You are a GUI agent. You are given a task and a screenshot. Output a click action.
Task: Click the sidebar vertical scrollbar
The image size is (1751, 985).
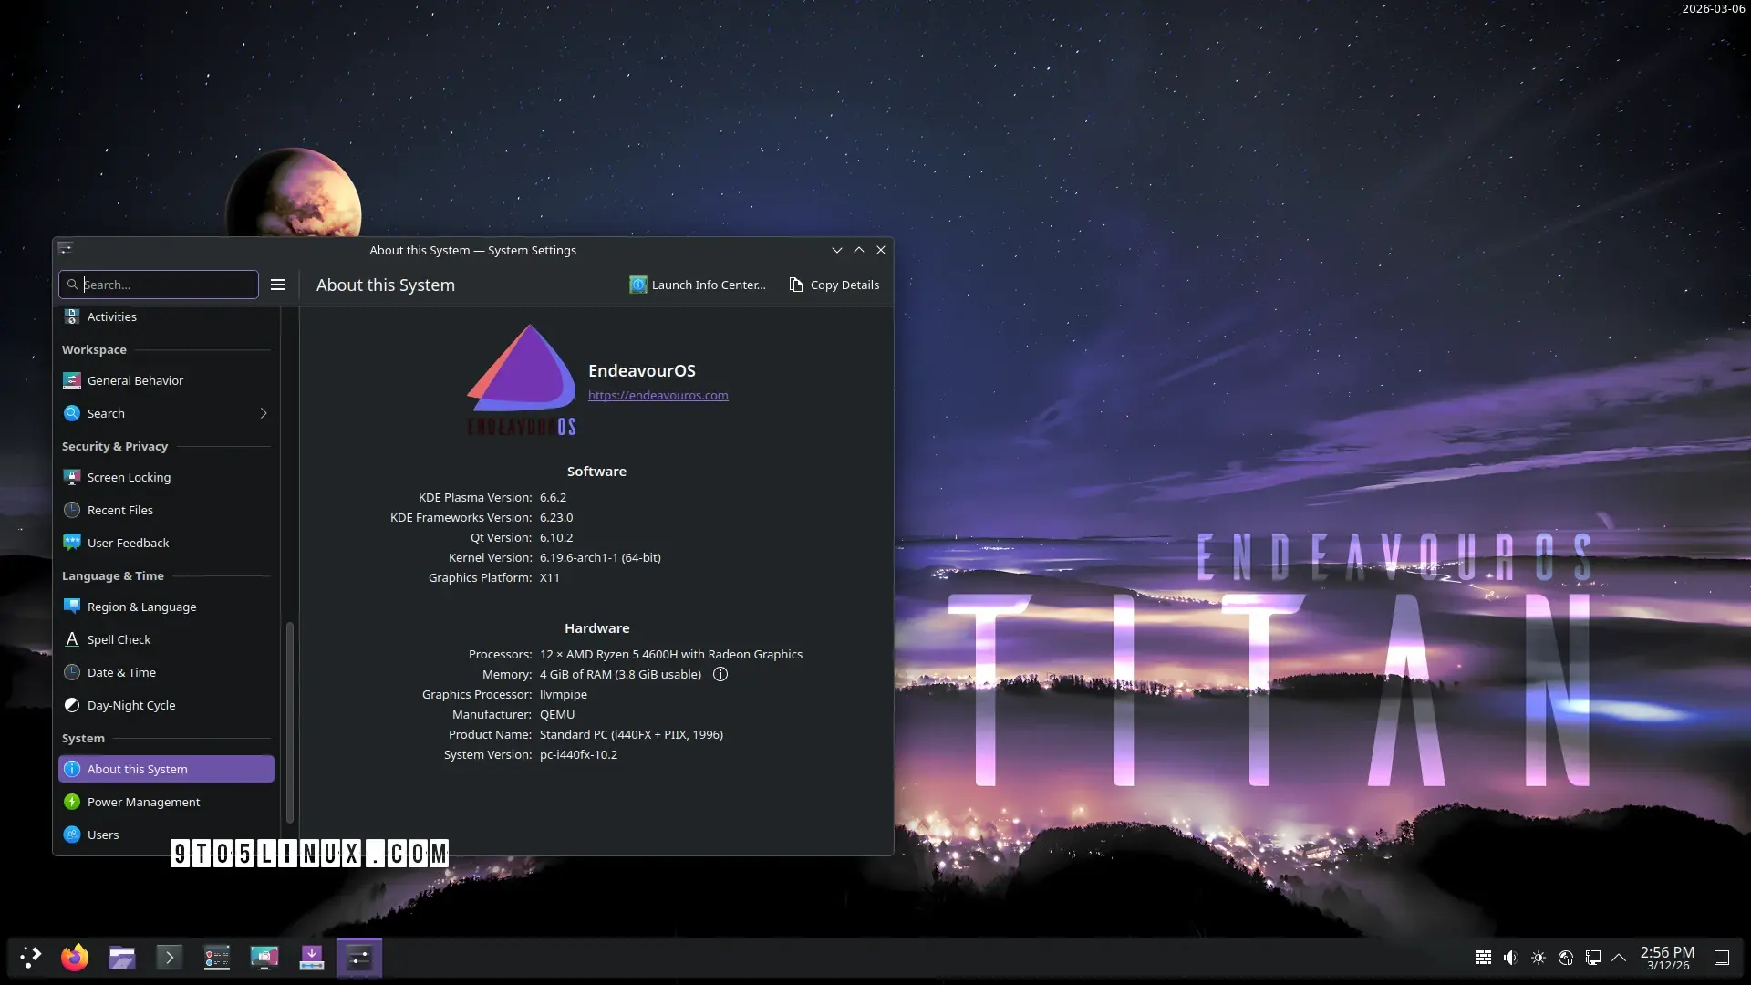pyautogui.click(x=290, y=721)
